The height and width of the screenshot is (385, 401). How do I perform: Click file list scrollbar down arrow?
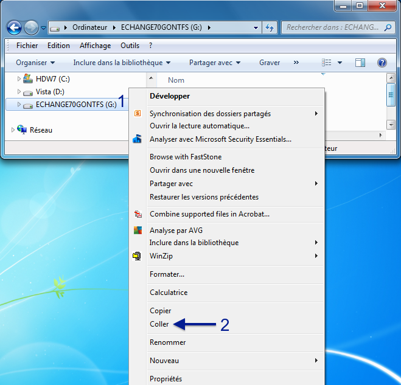(x=391, y=125)
